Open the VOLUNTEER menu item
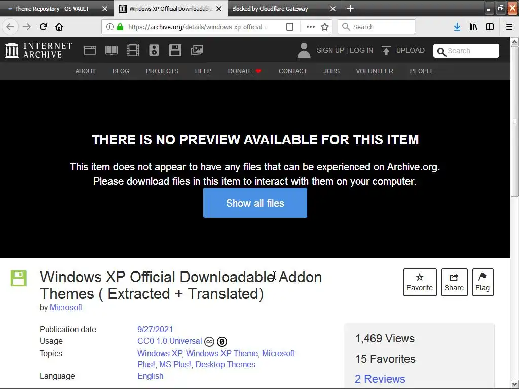The image size is (519, 389). click(375, 71)
